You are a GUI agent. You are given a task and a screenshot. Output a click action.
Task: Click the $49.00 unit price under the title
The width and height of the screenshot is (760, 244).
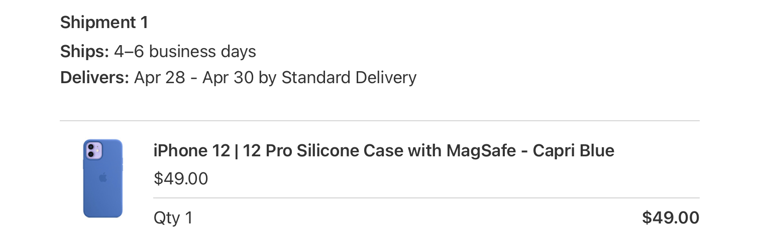point(181,179)
